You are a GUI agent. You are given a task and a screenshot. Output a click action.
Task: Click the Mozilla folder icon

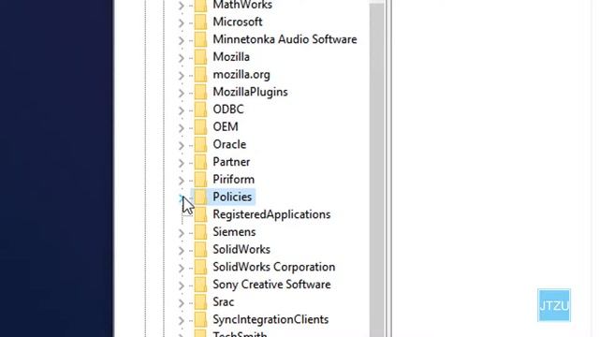200,57
